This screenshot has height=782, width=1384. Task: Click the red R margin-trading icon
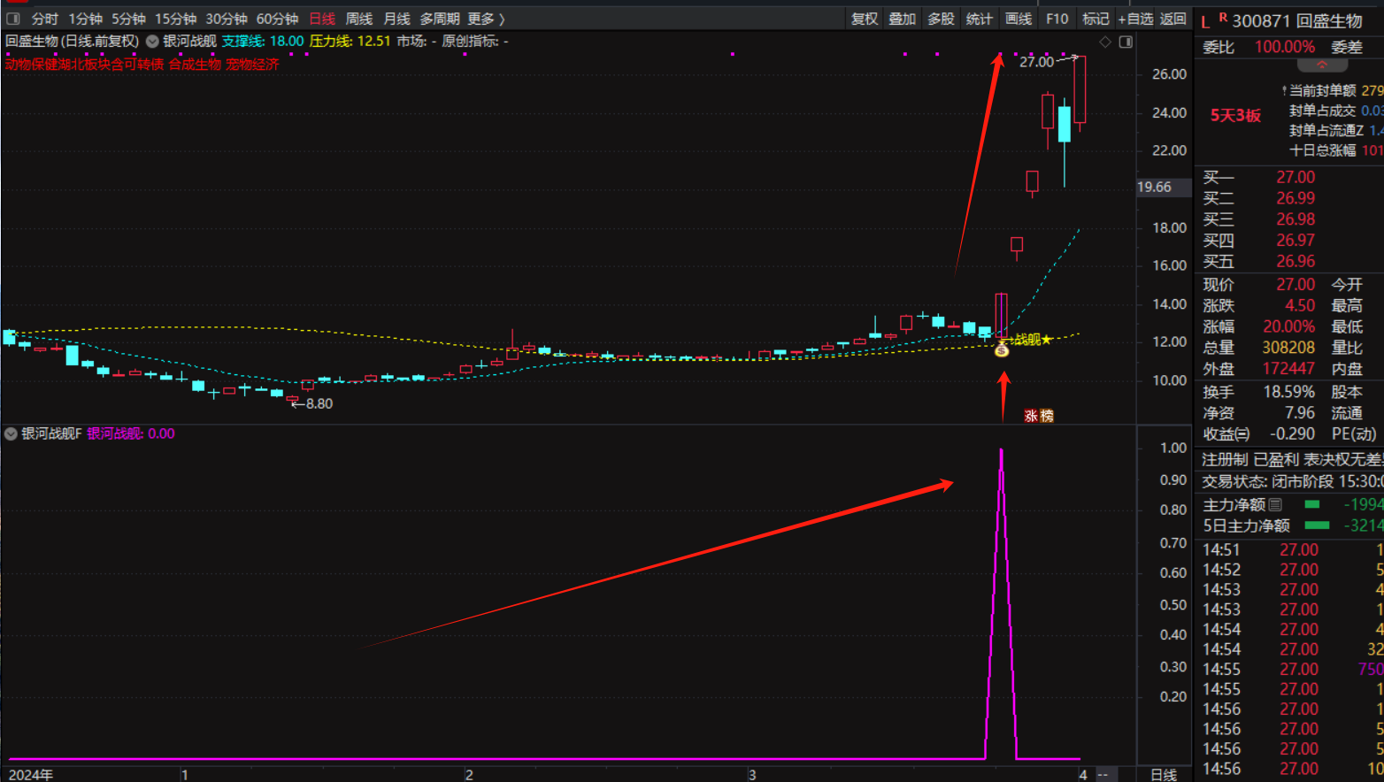(x=1223, y=18)
